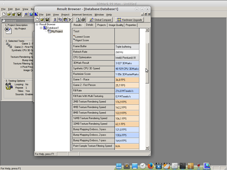This screenshot has width=227, height=170.
Task: Click first Open folder icon in 3DMark main toolbar
Action: (9, 14)
